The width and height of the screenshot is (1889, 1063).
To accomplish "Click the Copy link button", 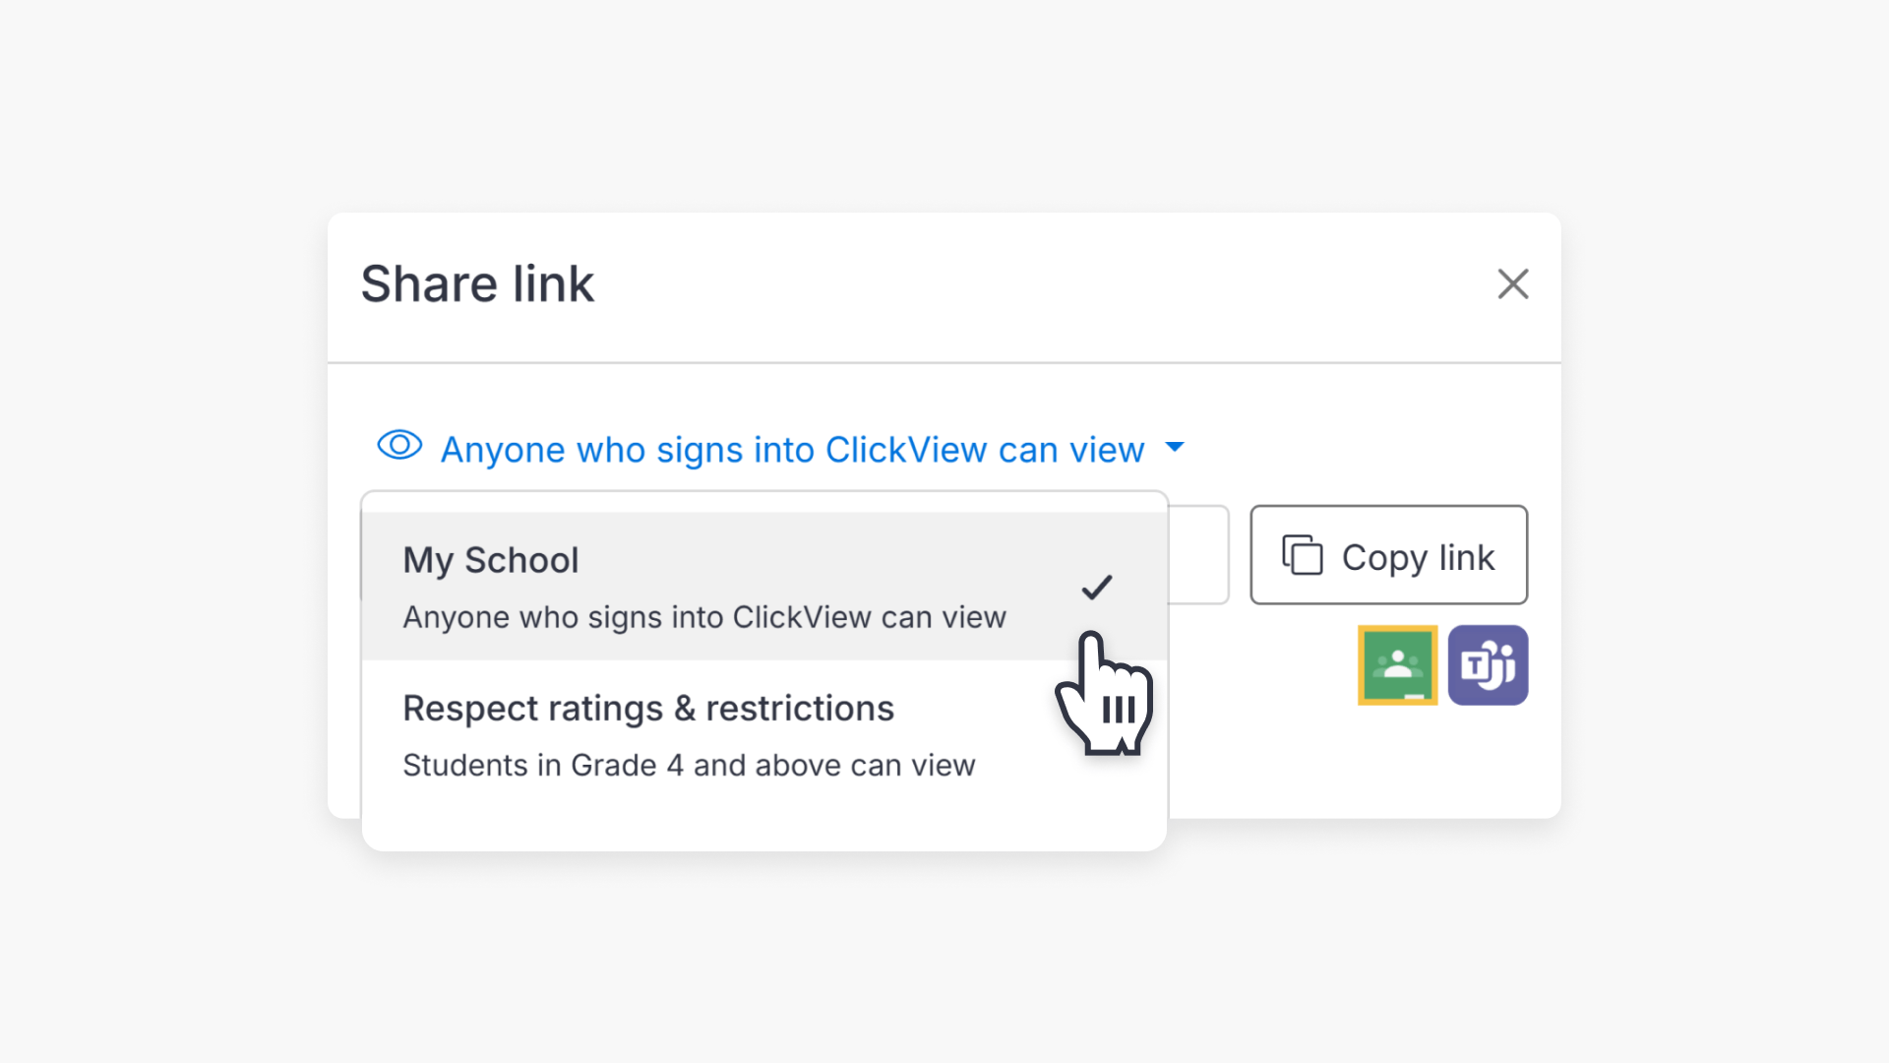I will [x=1388, y=555].
